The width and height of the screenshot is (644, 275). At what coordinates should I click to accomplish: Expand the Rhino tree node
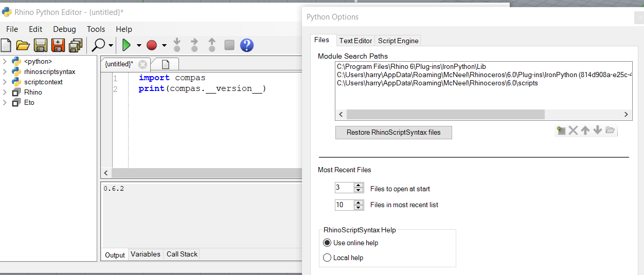5,92
